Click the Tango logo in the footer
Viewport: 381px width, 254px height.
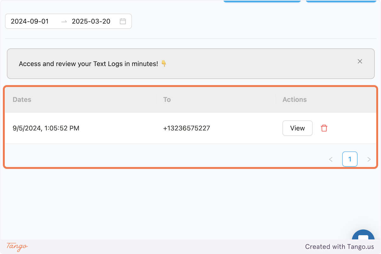point(16,247)
